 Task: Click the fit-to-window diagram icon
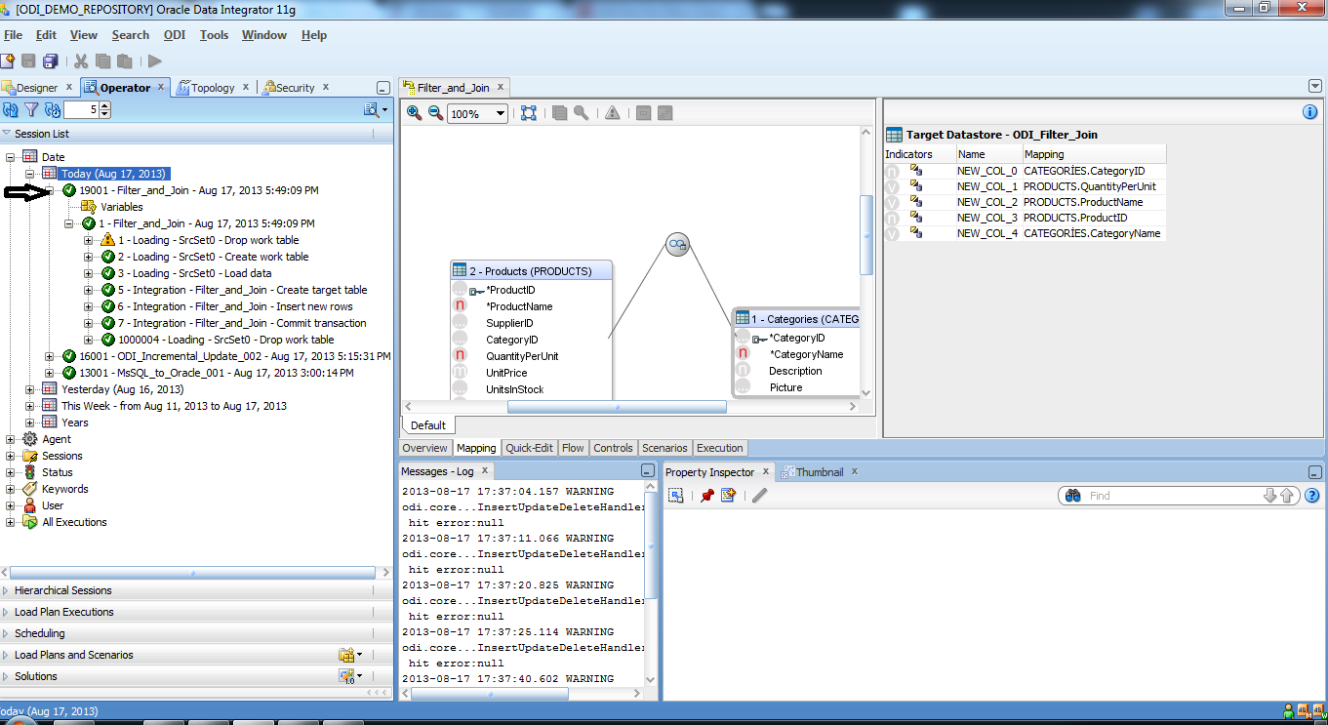pyautogui.click(x=528, y=113)
